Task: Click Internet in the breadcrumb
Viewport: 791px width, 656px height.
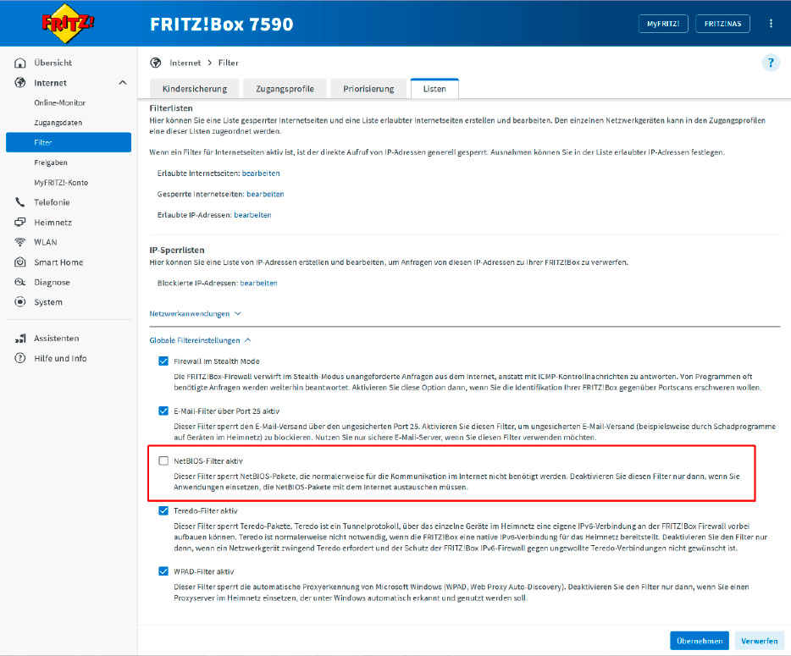Action: (x=185, y=63)
